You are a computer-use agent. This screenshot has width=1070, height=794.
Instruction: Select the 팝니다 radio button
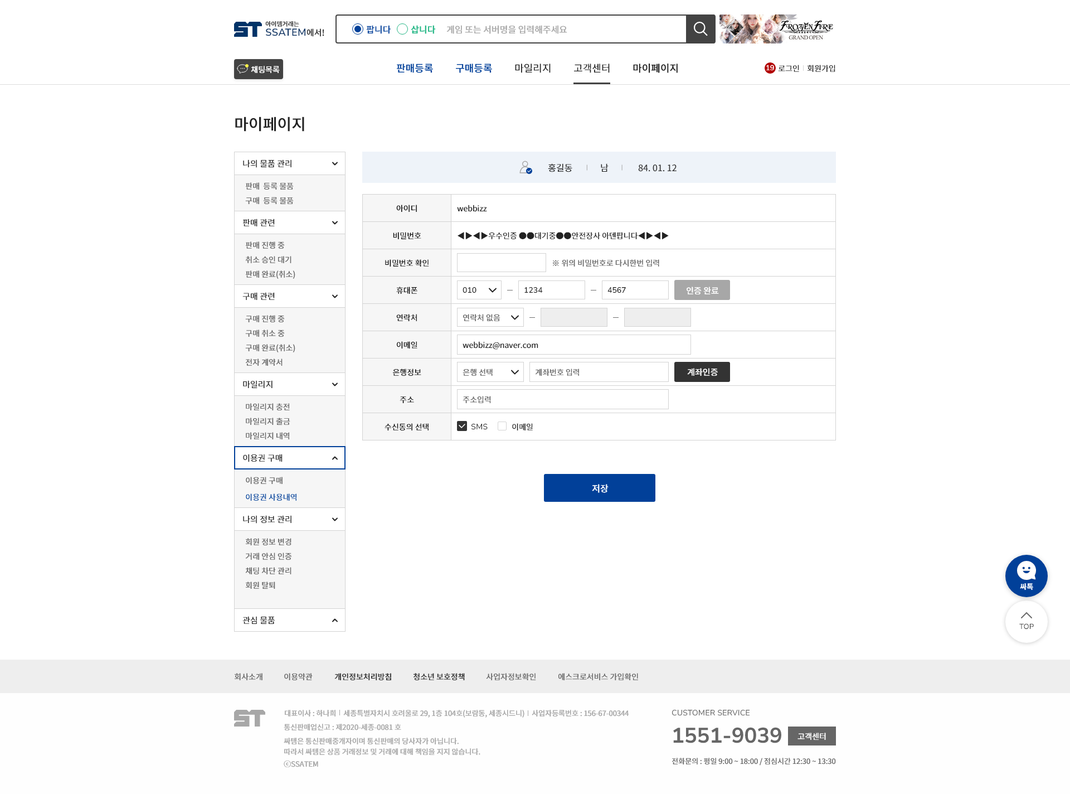(358, 29)
